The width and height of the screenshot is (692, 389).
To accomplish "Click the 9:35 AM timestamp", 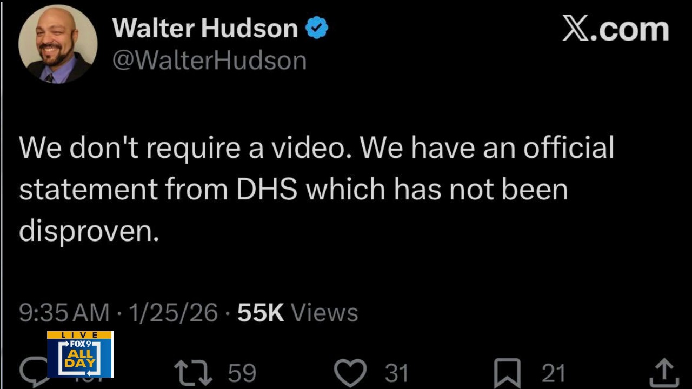I will (64, 313).
